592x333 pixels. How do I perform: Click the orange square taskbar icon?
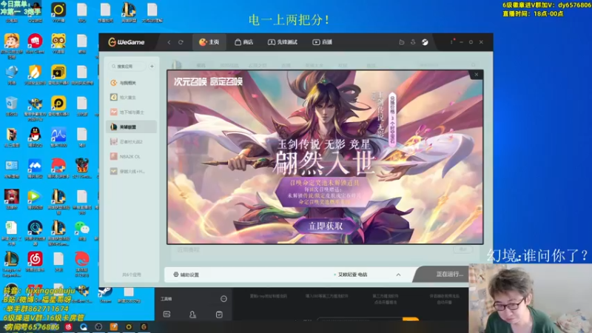point(114,326)
